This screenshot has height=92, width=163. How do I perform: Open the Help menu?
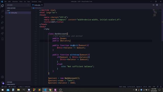click(40, 2)
